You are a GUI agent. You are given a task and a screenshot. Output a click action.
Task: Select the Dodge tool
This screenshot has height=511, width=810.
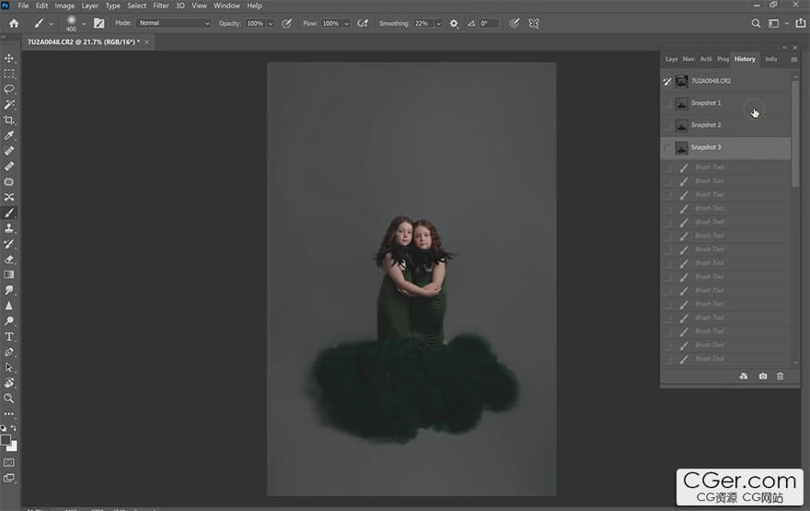[x=9, y=320]
